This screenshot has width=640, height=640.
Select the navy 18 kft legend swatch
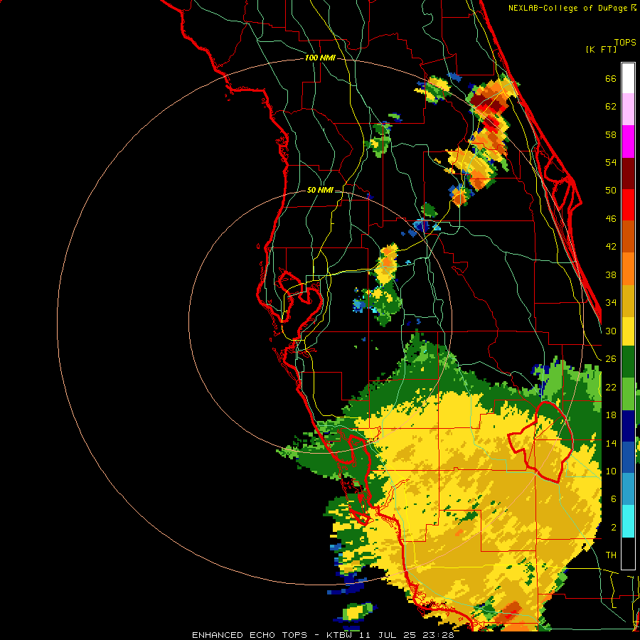pos(628,426)
